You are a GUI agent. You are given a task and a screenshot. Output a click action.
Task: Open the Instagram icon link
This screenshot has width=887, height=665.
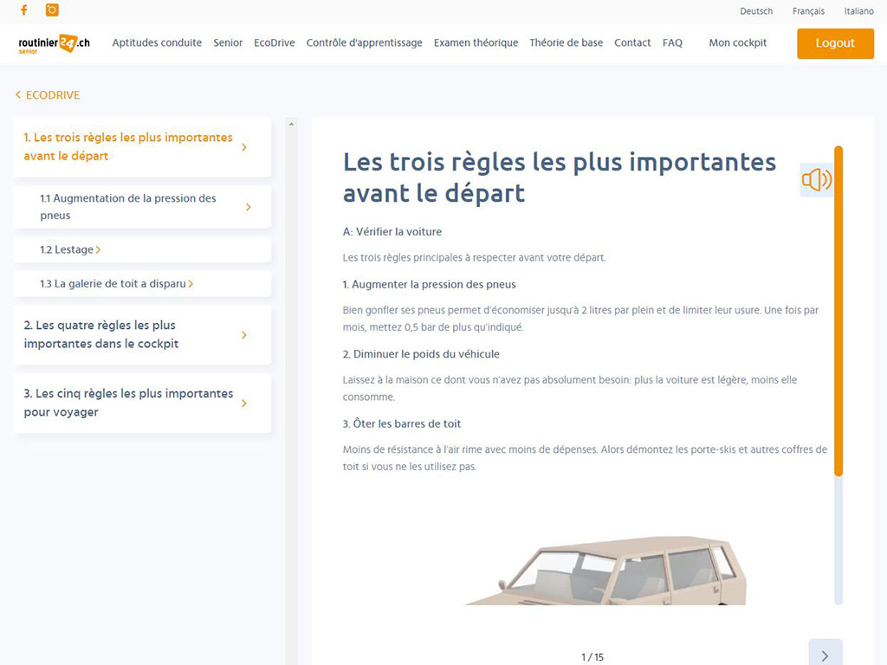click(x=52, y=10)
